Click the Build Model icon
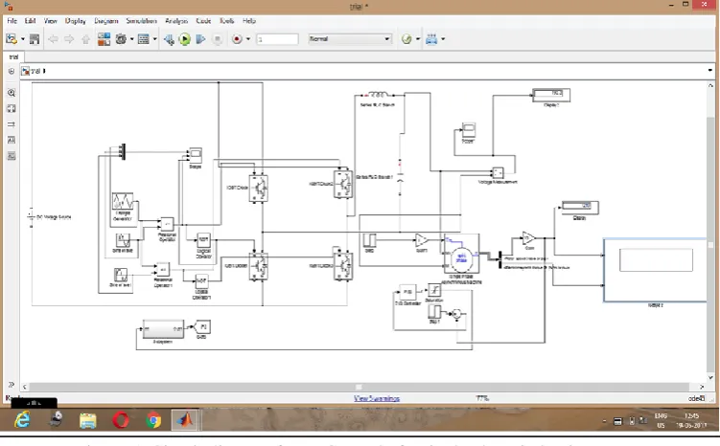This screenshot has width=720, height=446. (x=431, y=39)
